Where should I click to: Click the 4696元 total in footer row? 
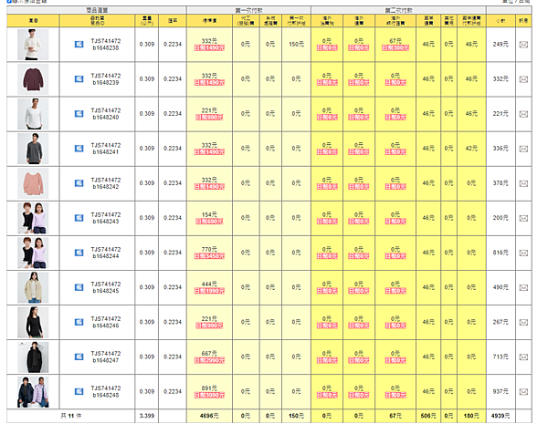[209, 416]
